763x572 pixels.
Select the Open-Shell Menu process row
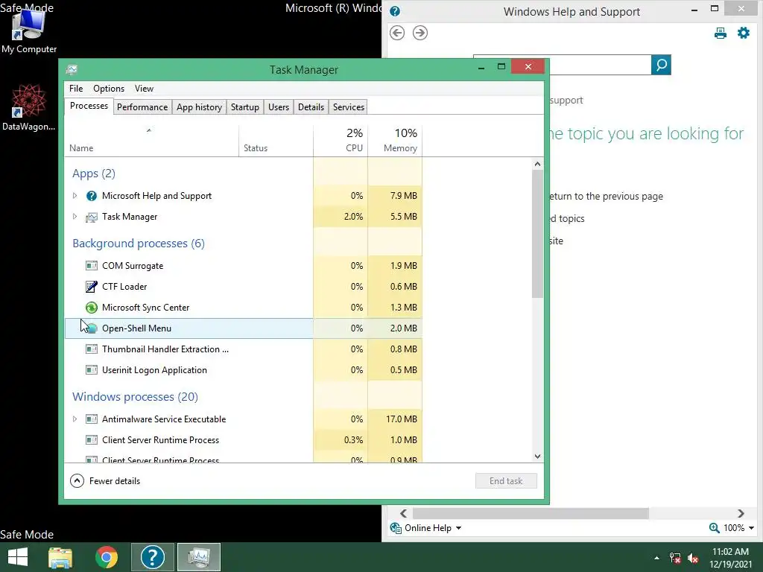(244, 328)
